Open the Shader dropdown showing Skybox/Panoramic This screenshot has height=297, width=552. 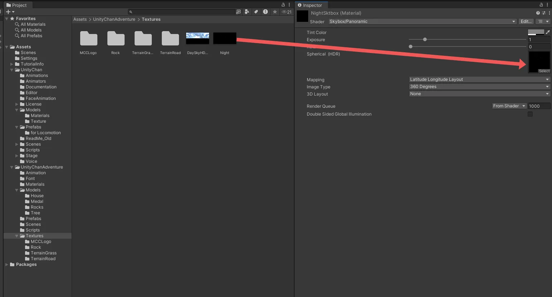tap(422, 21)
